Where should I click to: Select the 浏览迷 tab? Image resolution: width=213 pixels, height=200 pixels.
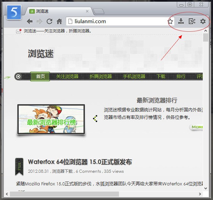tap(59, 11)
